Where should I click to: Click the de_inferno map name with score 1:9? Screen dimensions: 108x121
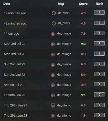64,116
